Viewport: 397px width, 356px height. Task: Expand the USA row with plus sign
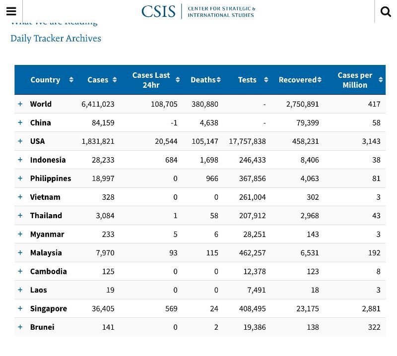pyautogui.click(x=20, y=141)
